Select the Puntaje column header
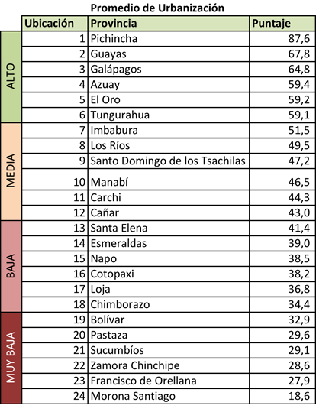The image size is (316, 412). (282, 24)
